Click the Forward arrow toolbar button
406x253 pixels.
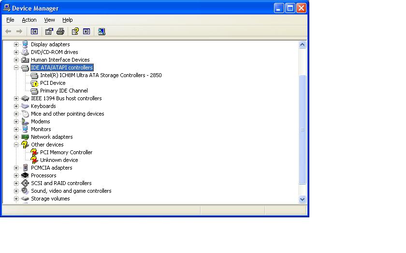coord(19,31)
